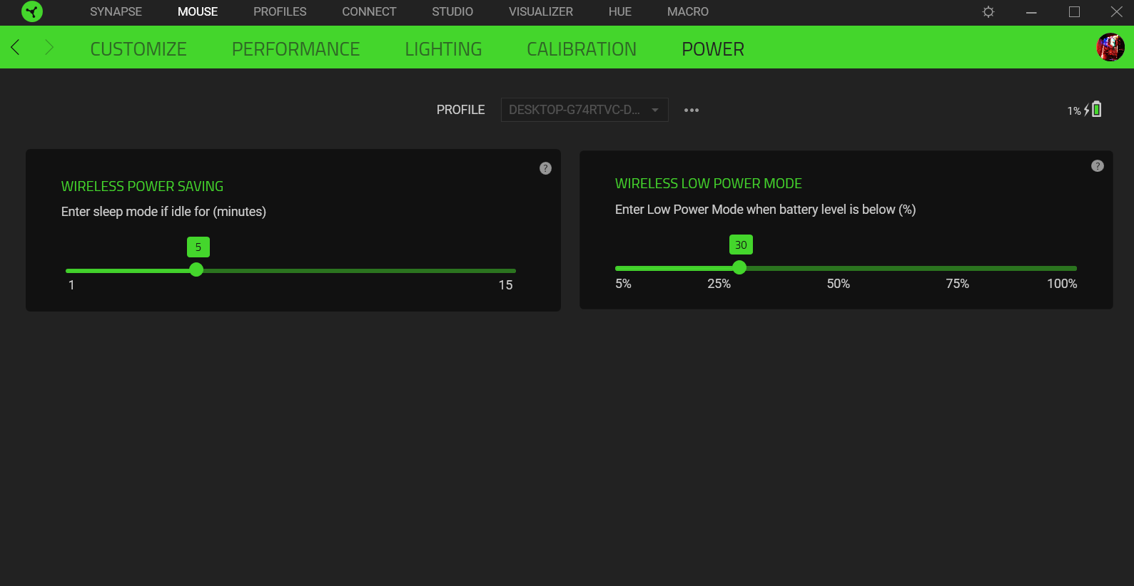Click the forward navigation arrow
Viewport: 1134px width, 586px height.
[49, 48]
